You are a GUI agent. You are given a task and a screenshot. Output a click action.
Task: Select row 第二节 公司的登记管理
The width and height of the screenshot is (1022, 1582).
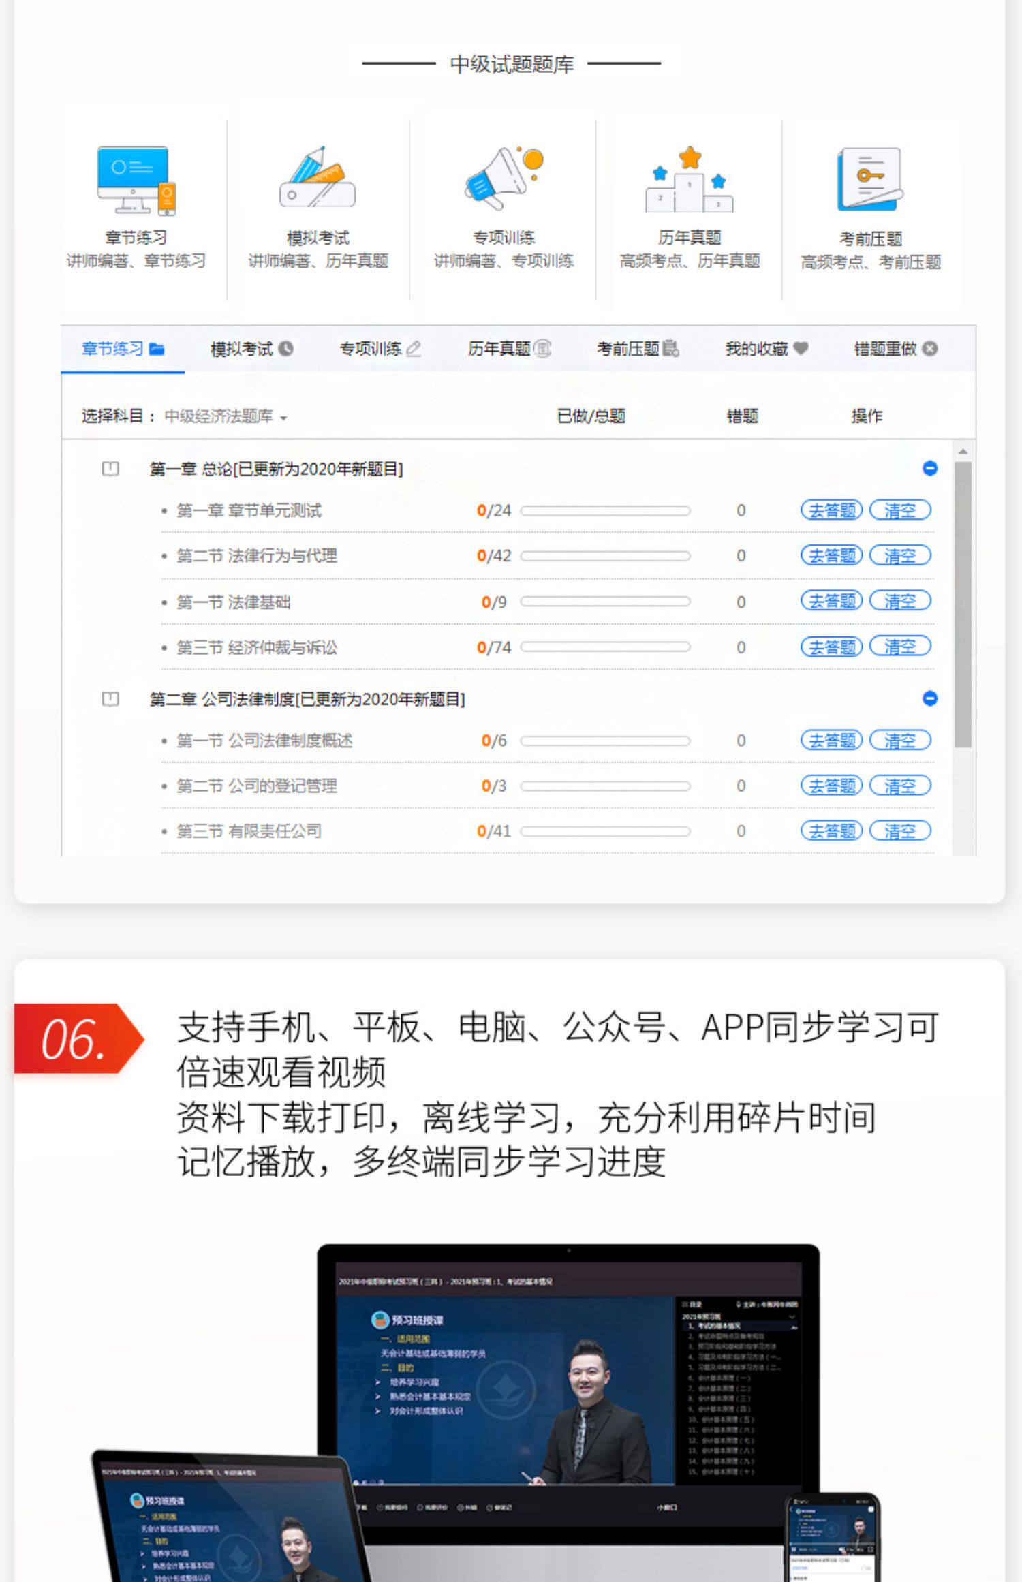pos(547,786)
